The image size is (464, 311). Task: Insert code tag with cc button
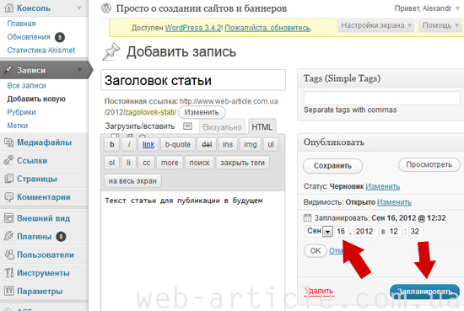tap(147, 163)
